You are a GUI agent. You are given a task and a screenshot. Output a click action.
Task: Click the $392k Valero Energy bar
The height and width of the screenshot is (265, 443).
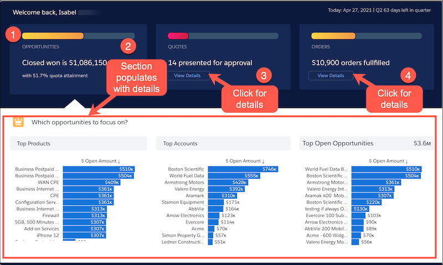[x=226, y=189]
